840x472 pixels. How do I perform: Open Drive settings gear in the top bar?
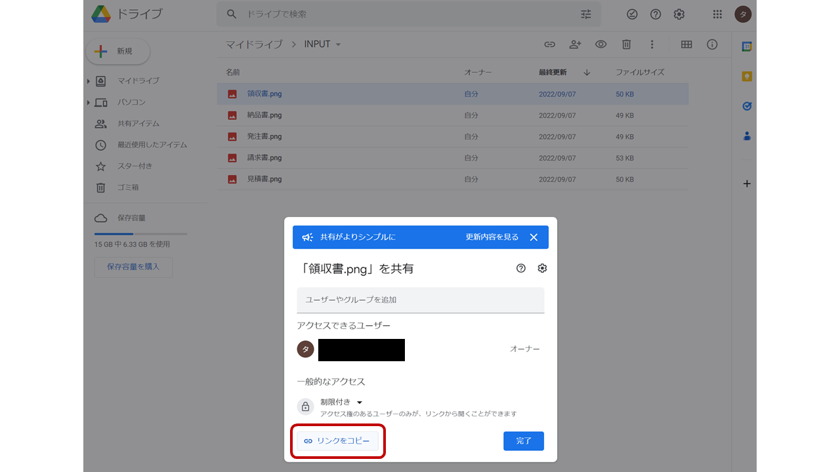679,14
